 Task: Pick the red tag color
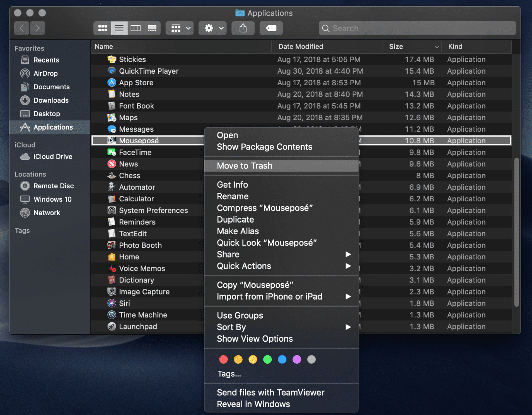pos(223,359)
